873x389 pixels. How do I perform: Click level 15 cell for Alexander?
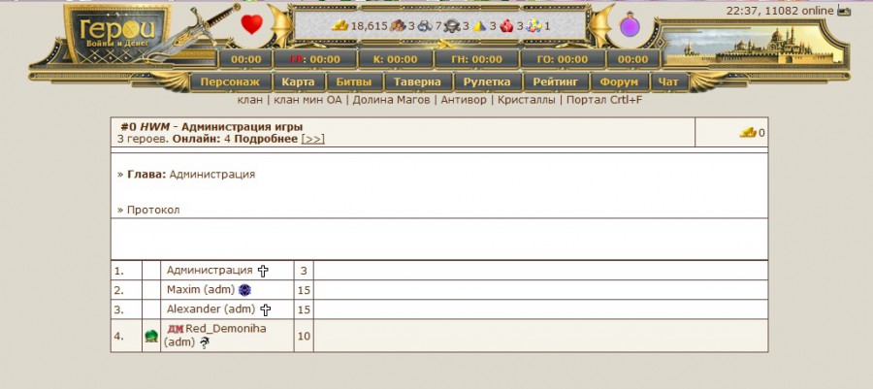click(x=304, y=309)
